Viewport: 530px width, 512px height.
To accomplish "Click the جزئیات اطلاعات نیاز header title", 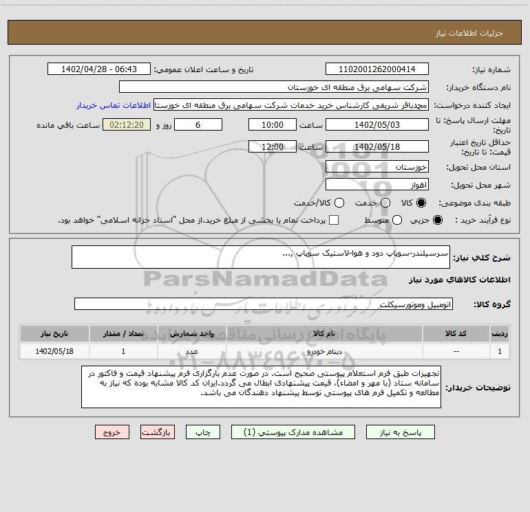I will (x=469, y=33).
